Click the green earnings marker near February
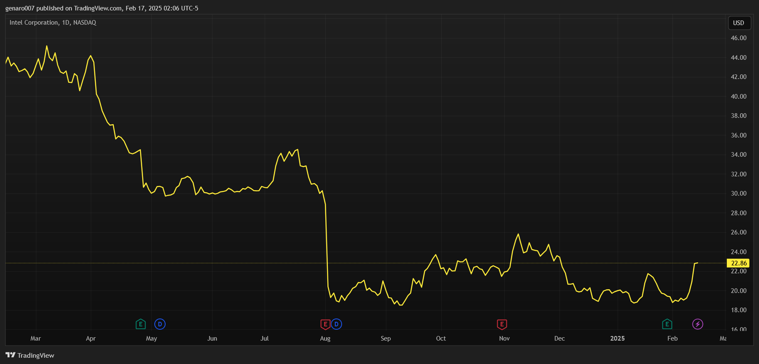The width and height of the screenshot is (759, 364). pos(667,324)
